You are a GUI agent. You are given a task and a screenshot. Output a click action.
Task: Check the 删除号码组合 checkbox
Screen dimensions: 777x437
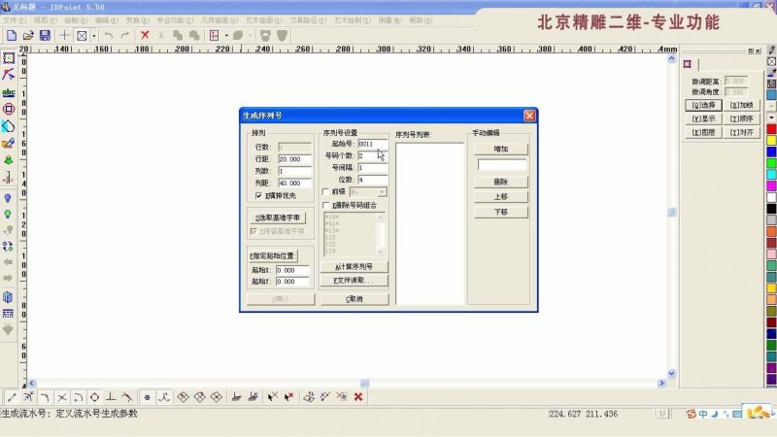326,206
